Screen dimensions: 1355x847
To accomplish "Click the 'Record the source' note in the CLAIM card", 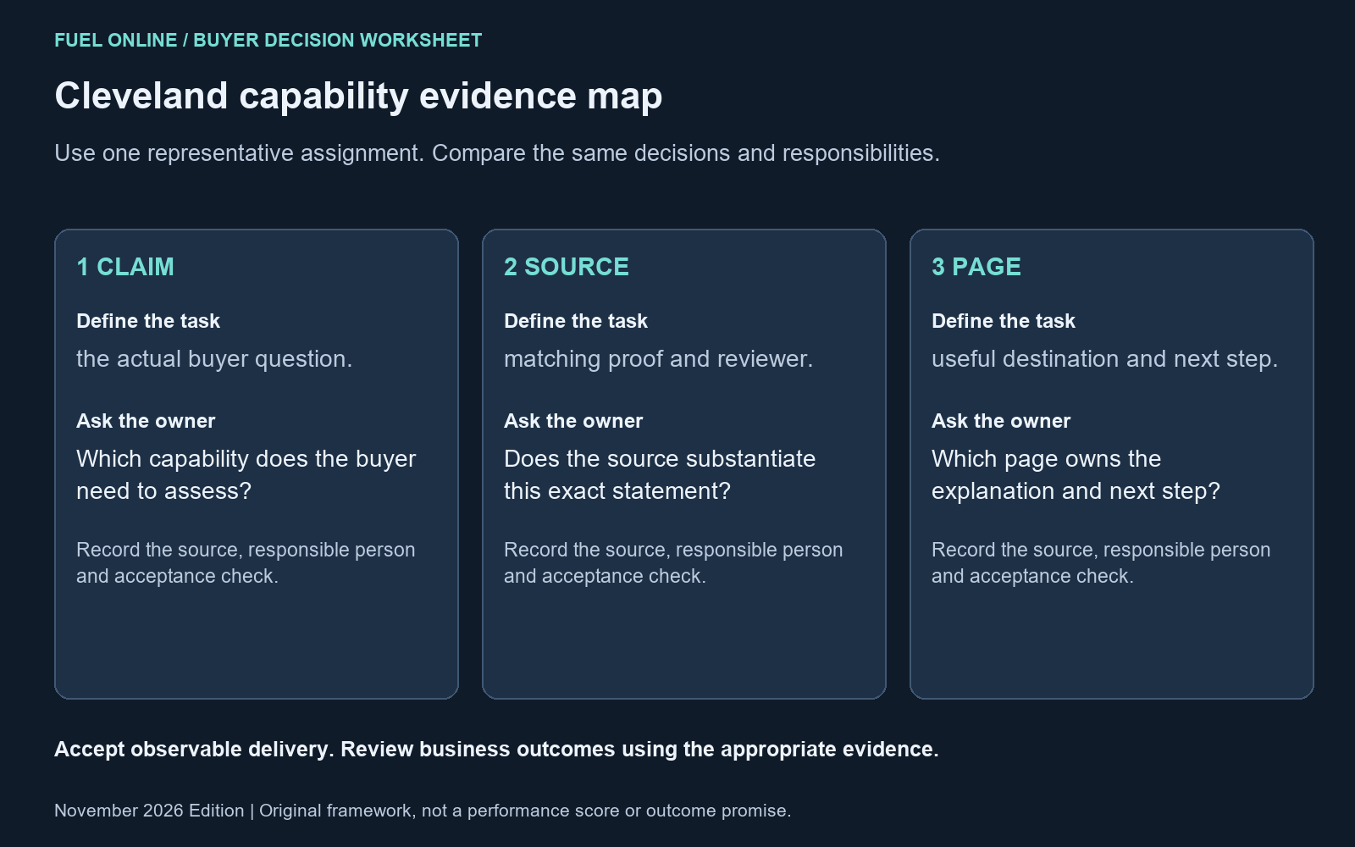I will 246,563.
